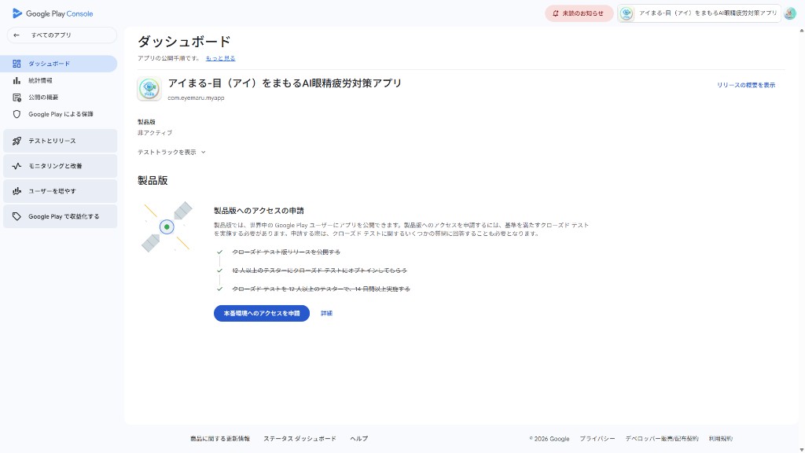Click the satellite illustration in 製品版 section
This screenshot has height=453, width=805.
(x=167, y=226)
